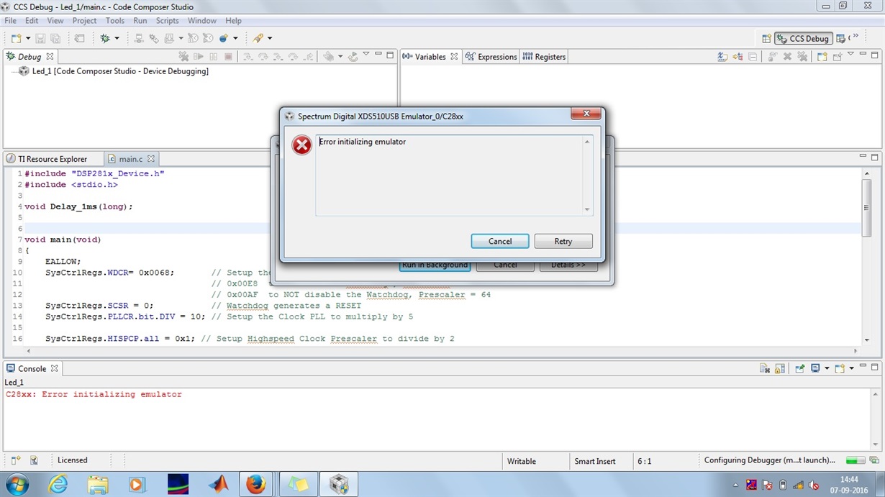Image resolution: width=885 pixels, height=497 pixels.
Task: Click Show Type Names icon in Variables view
Action: [722, 56]
